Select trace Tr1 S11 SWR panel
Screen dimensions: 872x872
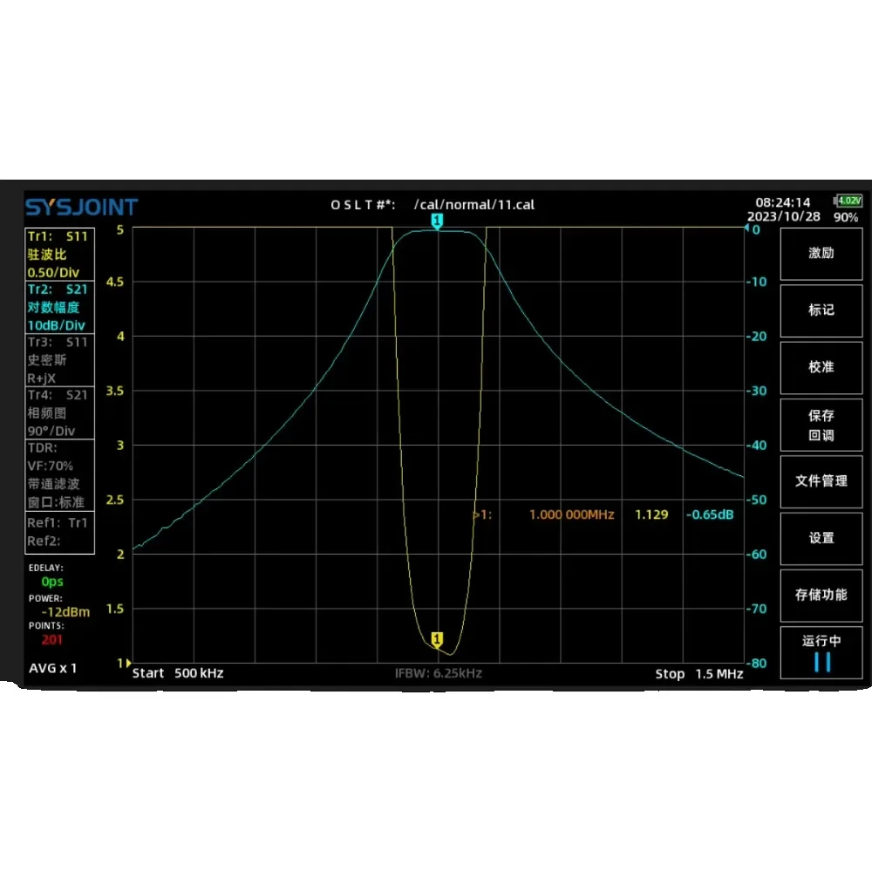pos(59,254)
